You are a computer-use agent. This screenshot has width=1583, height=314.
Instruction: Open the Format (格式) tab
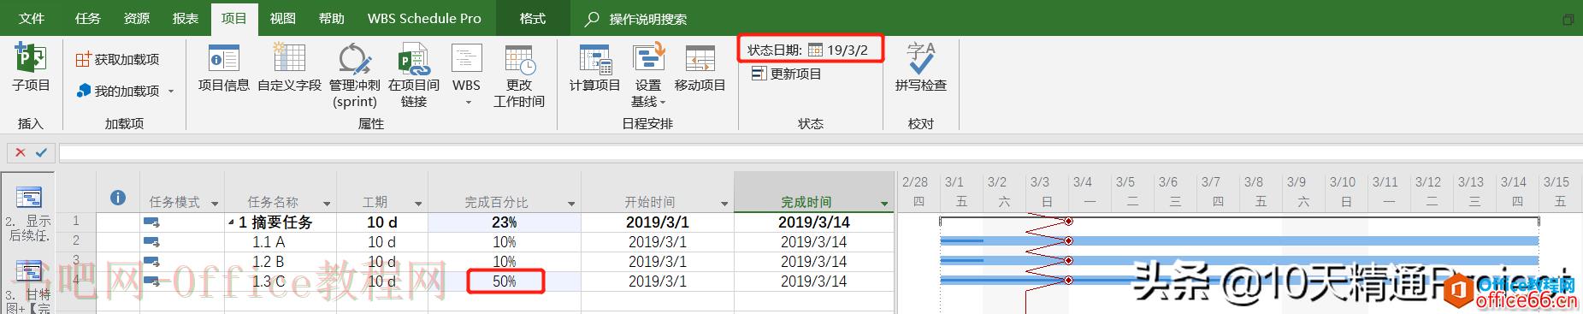click(533, 18)
